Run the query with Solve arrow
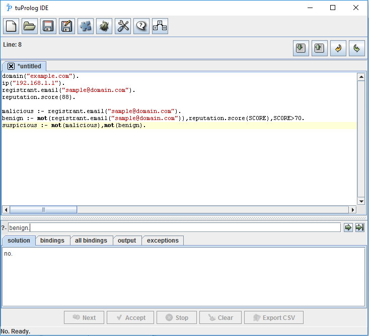369x336 pixels. pyautogui.click(x=348, y=228)
